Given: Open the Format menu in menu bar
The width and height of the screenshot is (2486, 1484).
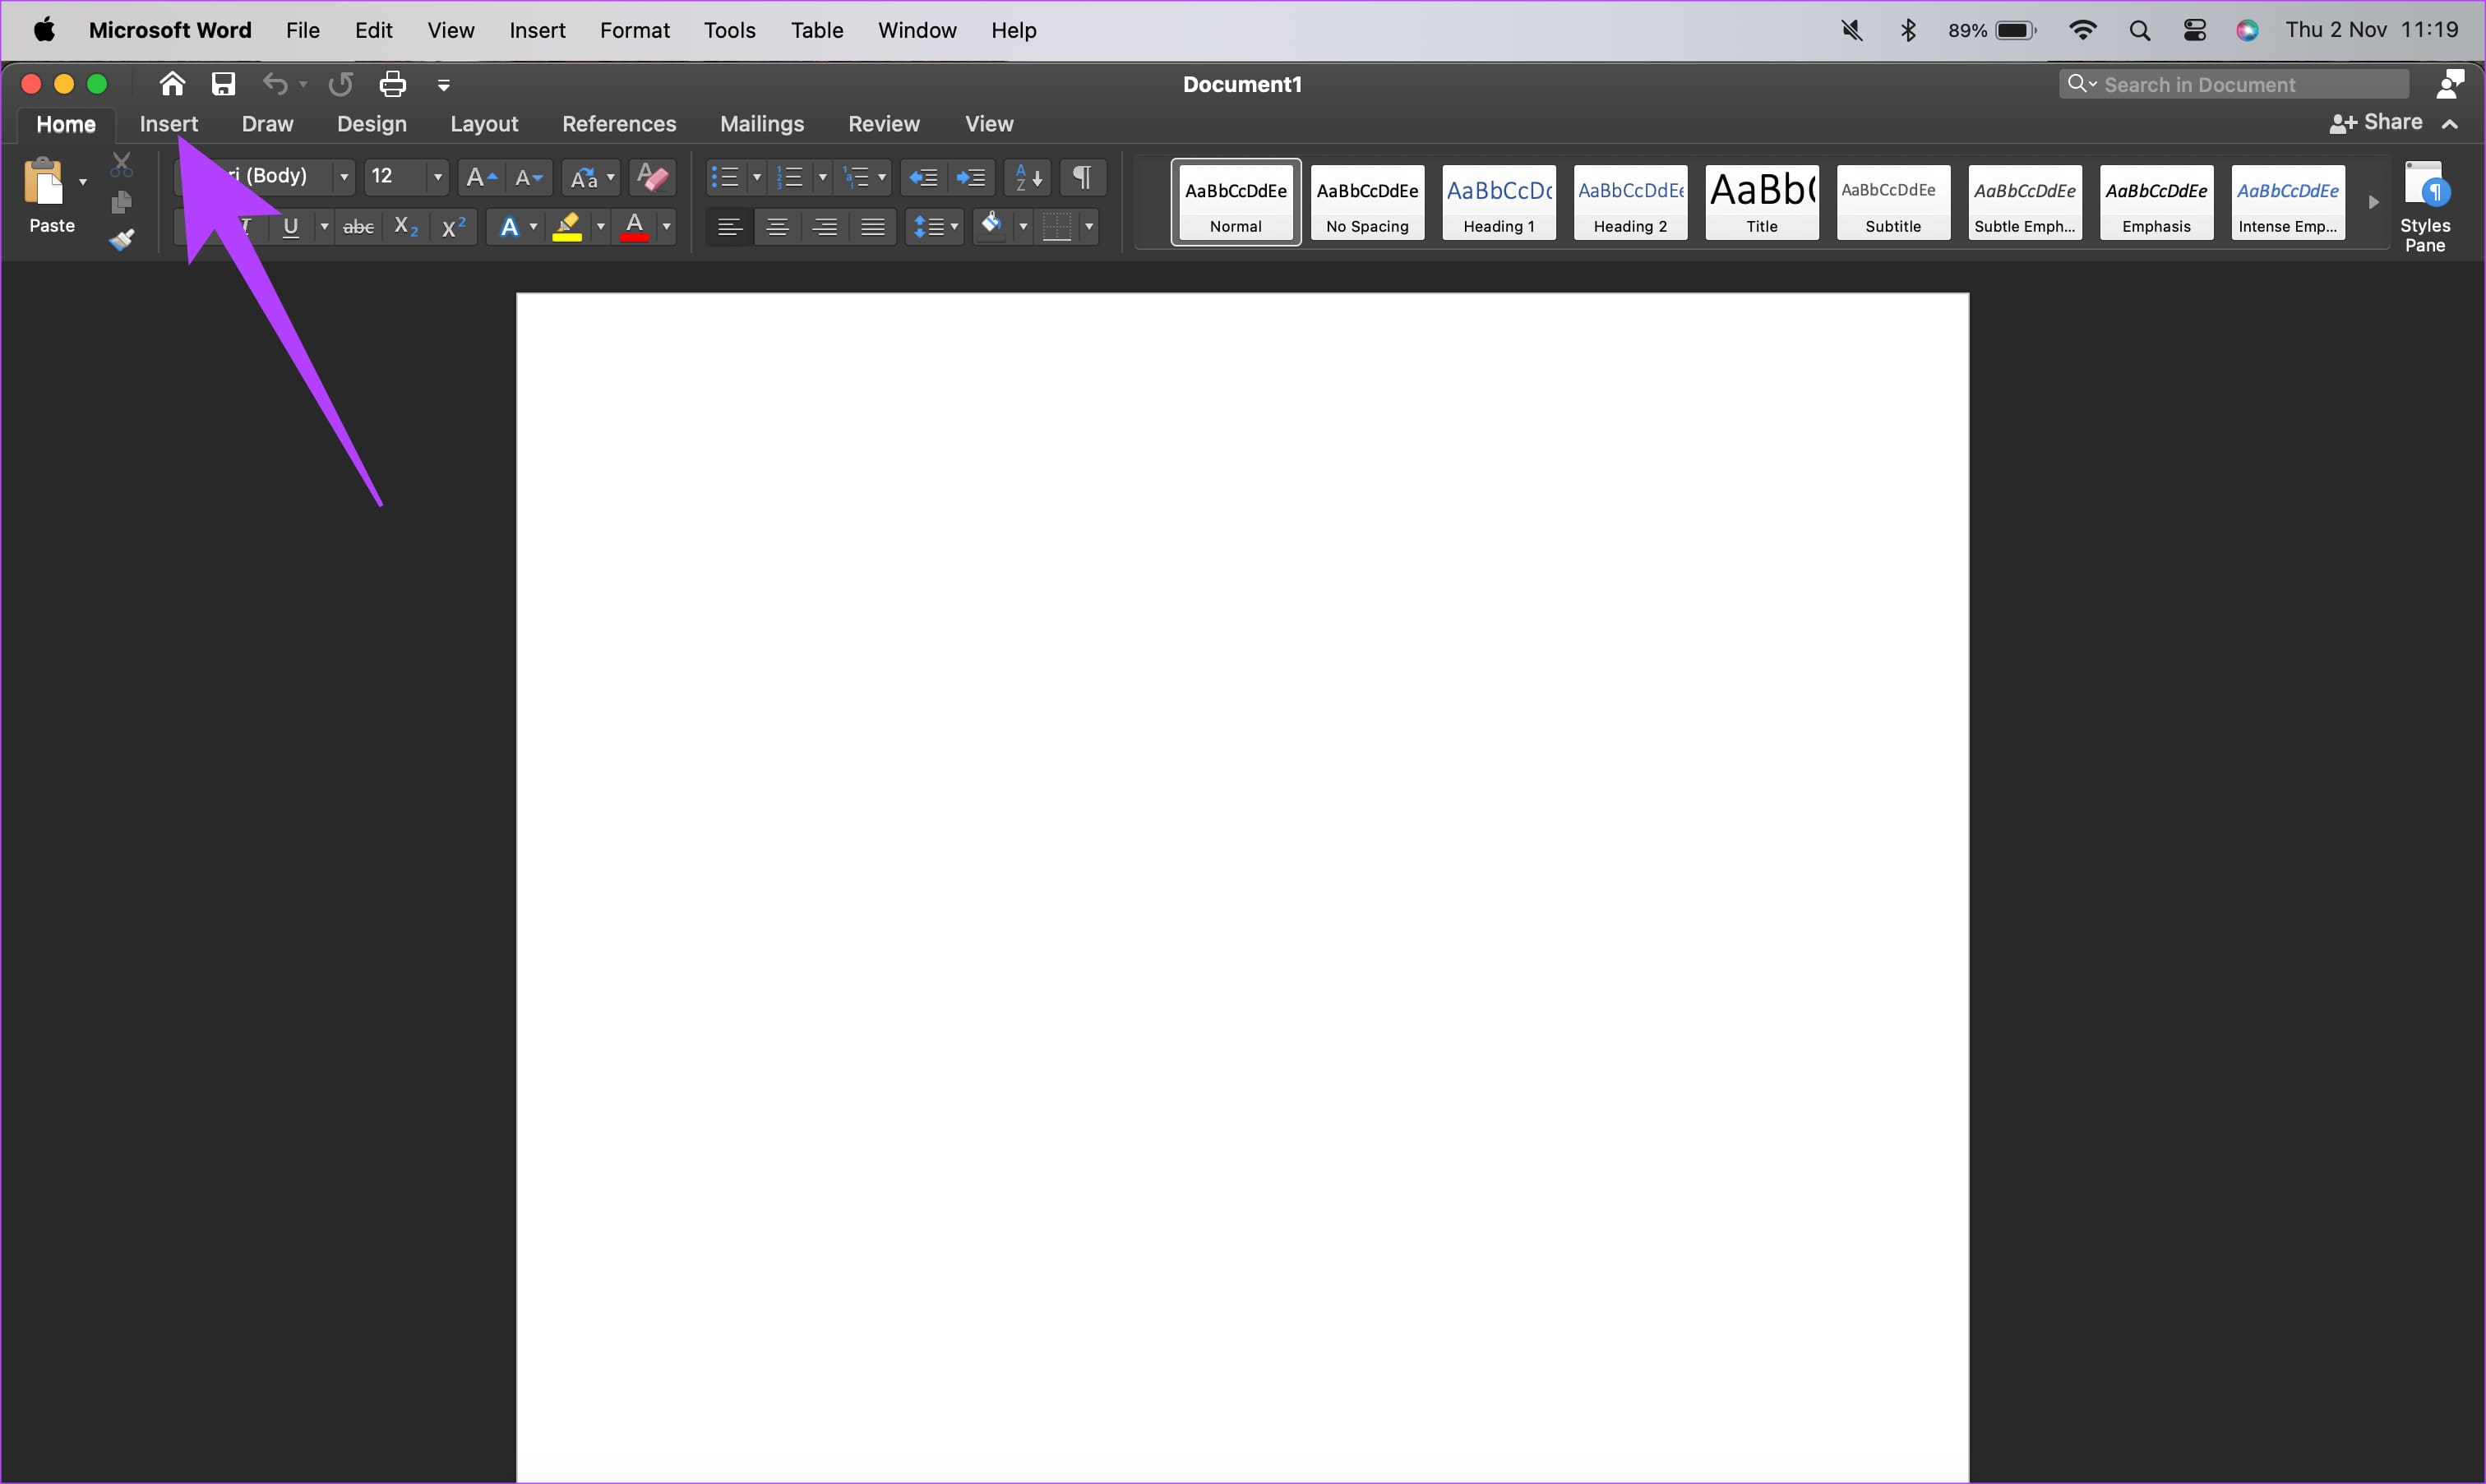Looking at the screenshot, I should pyautogui.click(x=635, y=30).
